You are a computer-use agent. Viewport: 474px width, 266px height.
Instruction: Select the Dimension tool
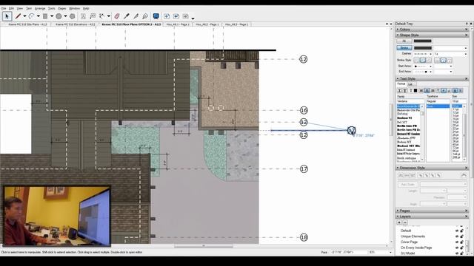coord(102,16)
